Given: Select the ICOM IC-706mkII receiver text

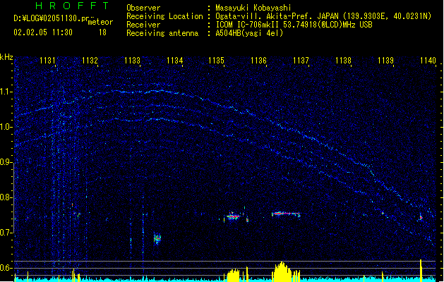Looking at the screenshot, I should tap(294, 25).
